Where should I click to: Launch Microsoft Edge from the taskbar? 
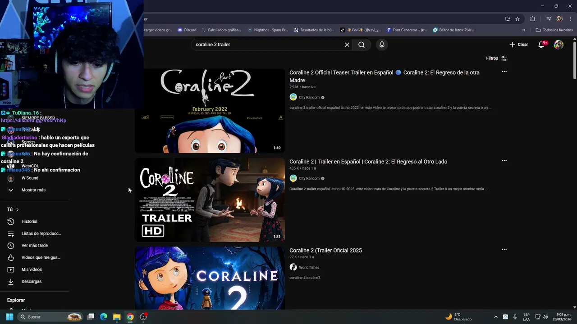(x=104, y=317)
